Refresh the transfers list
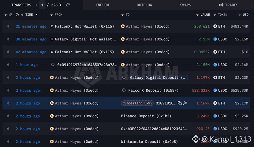 pos(68,5)
